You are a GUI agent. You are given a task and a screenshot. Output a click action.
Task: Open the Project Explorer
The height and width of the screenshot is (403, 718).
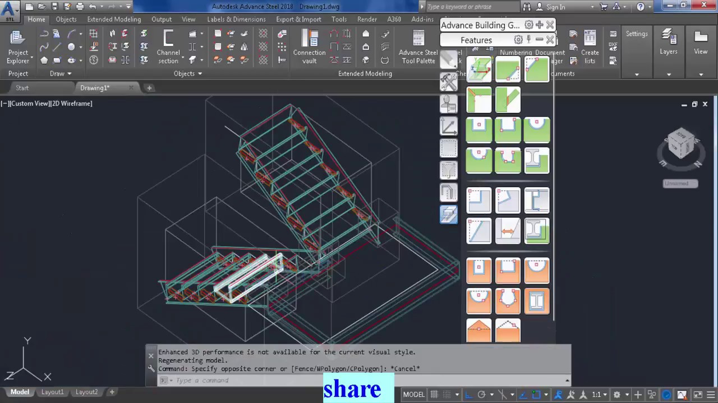click(x=18, y=46)
